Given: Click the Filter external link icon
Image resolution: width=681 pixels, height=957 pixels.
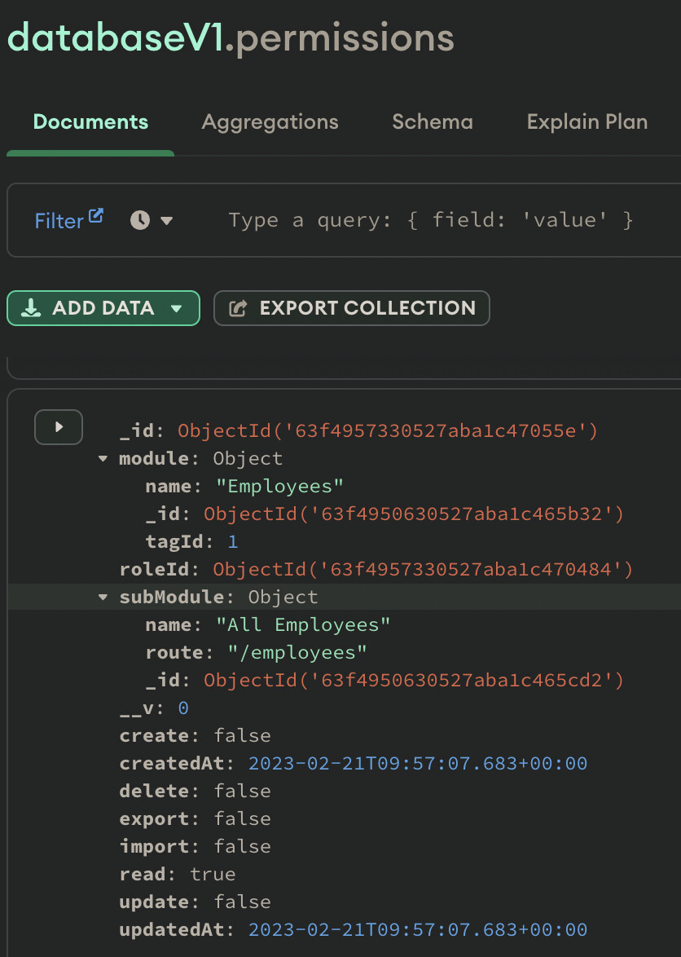Looking at the screenshot, I should click(x=96, y=216).
